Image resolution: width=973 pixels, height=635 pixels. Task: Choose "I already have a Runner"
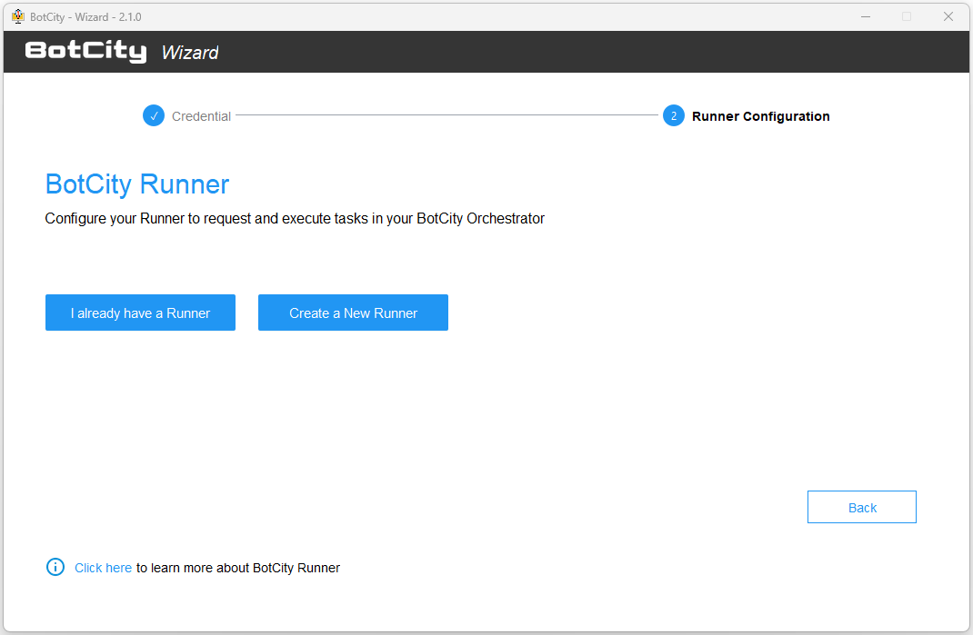[x=140, y=313]
